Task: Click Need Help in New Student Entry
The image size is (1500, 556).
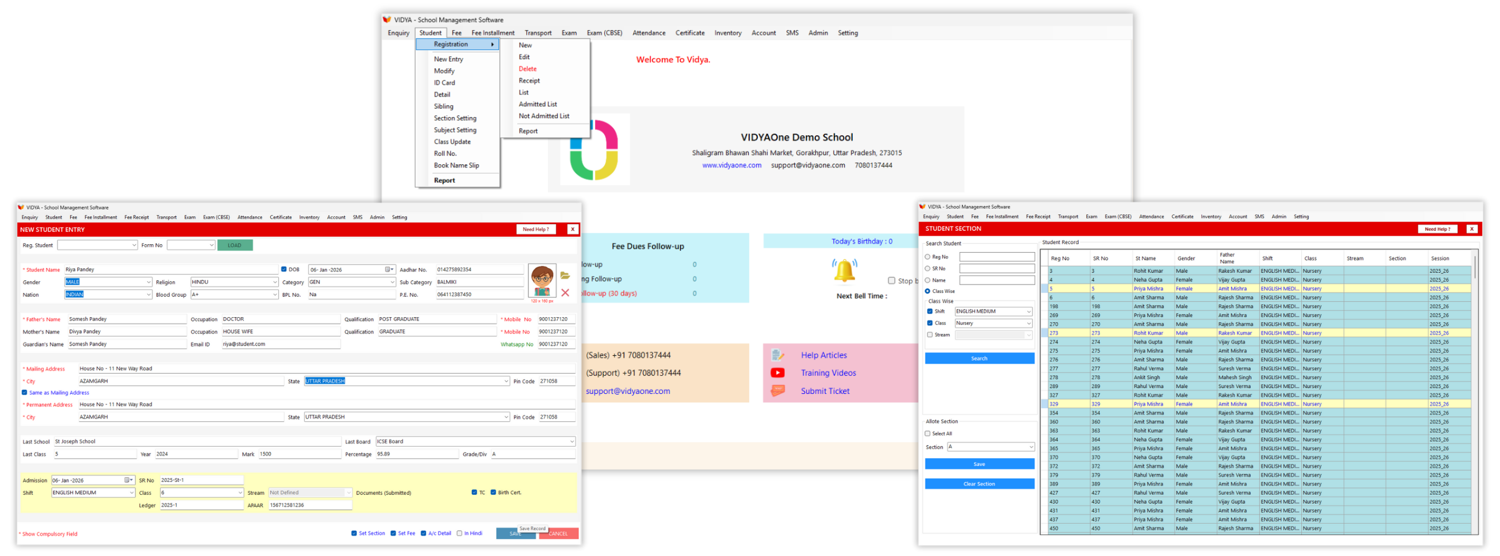Action: click(535, 230)
